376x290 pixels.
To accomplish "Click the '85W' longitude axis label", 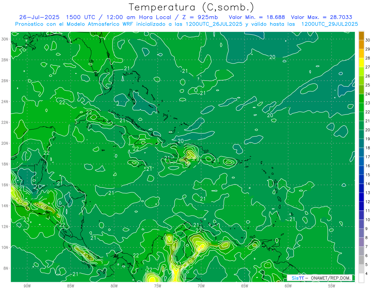I will pyautogui.click(x=70, y=286).
